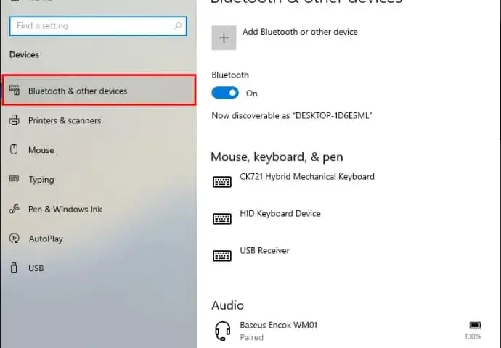The image size is (501, 348).
Task: Open AutoPlay settings
Action: [46, 239]
